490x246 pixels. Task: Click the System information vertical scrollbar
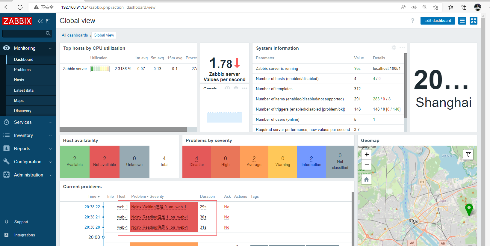pyautogui.click(x=406, y=86)
